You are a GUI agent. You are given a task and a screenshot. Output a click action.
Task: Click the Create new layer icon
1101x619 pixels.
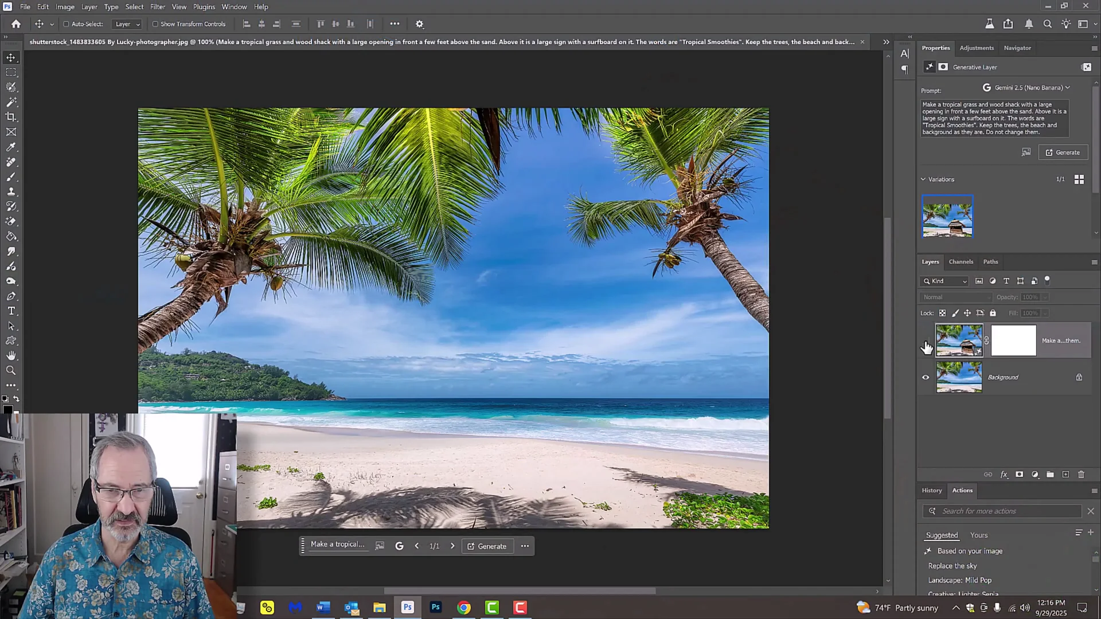pos(1065,475)
